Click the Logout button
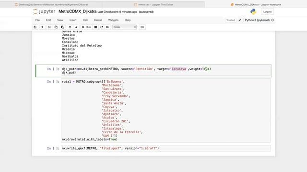Image resolution: width=307 pixels, height=172 pixels. coord(267,11)
